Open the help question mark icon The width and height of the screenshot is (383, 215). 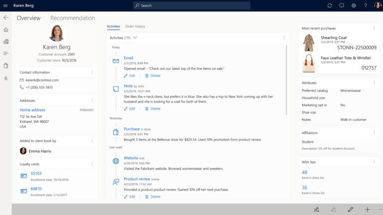(366, 5)
